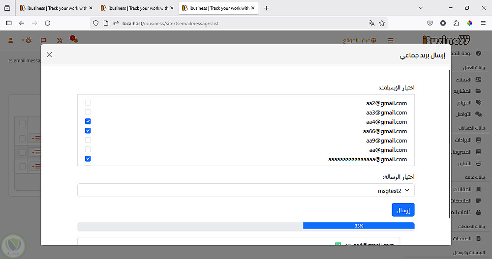492x259 pixels.
Task: Close the active third ibusiness tab
Action: (x=253, y=8)
